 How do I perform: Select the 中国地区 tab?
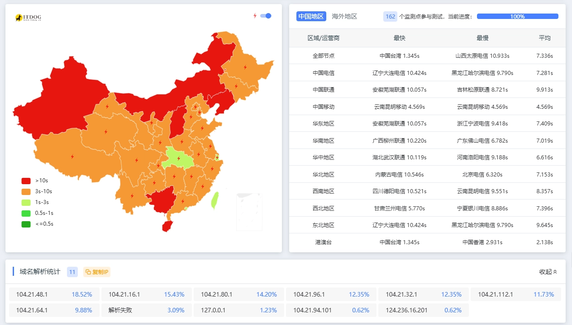coord(311,16)
